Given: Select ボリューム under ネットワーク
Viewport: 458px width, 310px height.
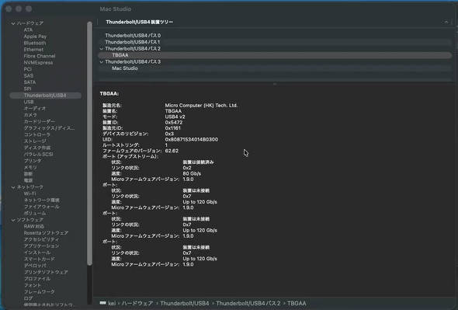Looking at the screenshot, I should [x=35, y=214].
